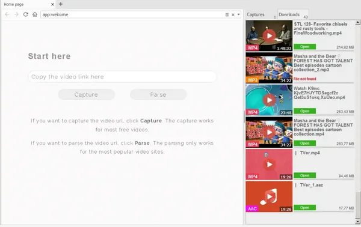
Task: Clear the address bar with the X icon
Action: 233,14
